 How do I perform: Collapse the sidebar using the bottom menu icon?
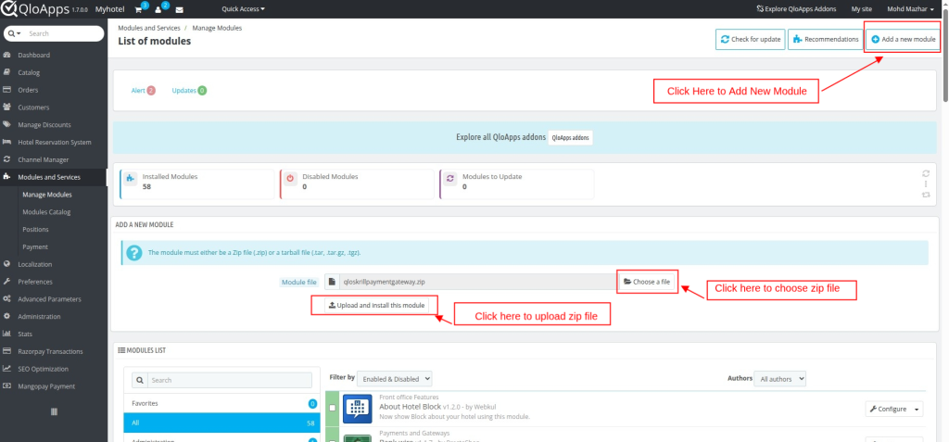pos(54,410)
